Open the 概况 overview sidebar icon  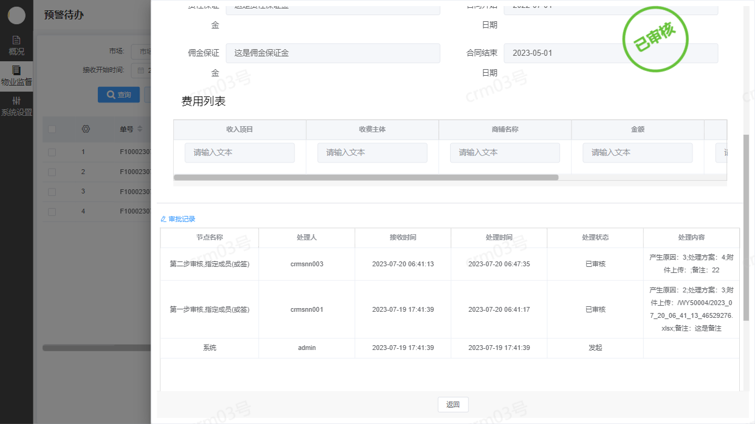16,40
